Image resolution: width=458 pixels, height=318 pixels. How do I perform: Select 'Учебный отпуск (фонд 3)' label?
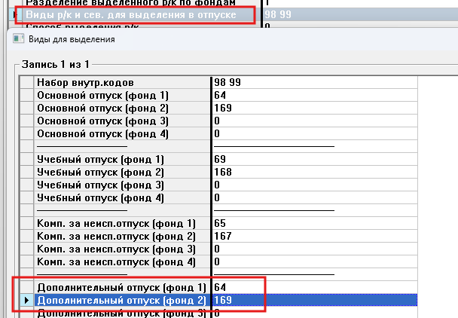point(100,185)
